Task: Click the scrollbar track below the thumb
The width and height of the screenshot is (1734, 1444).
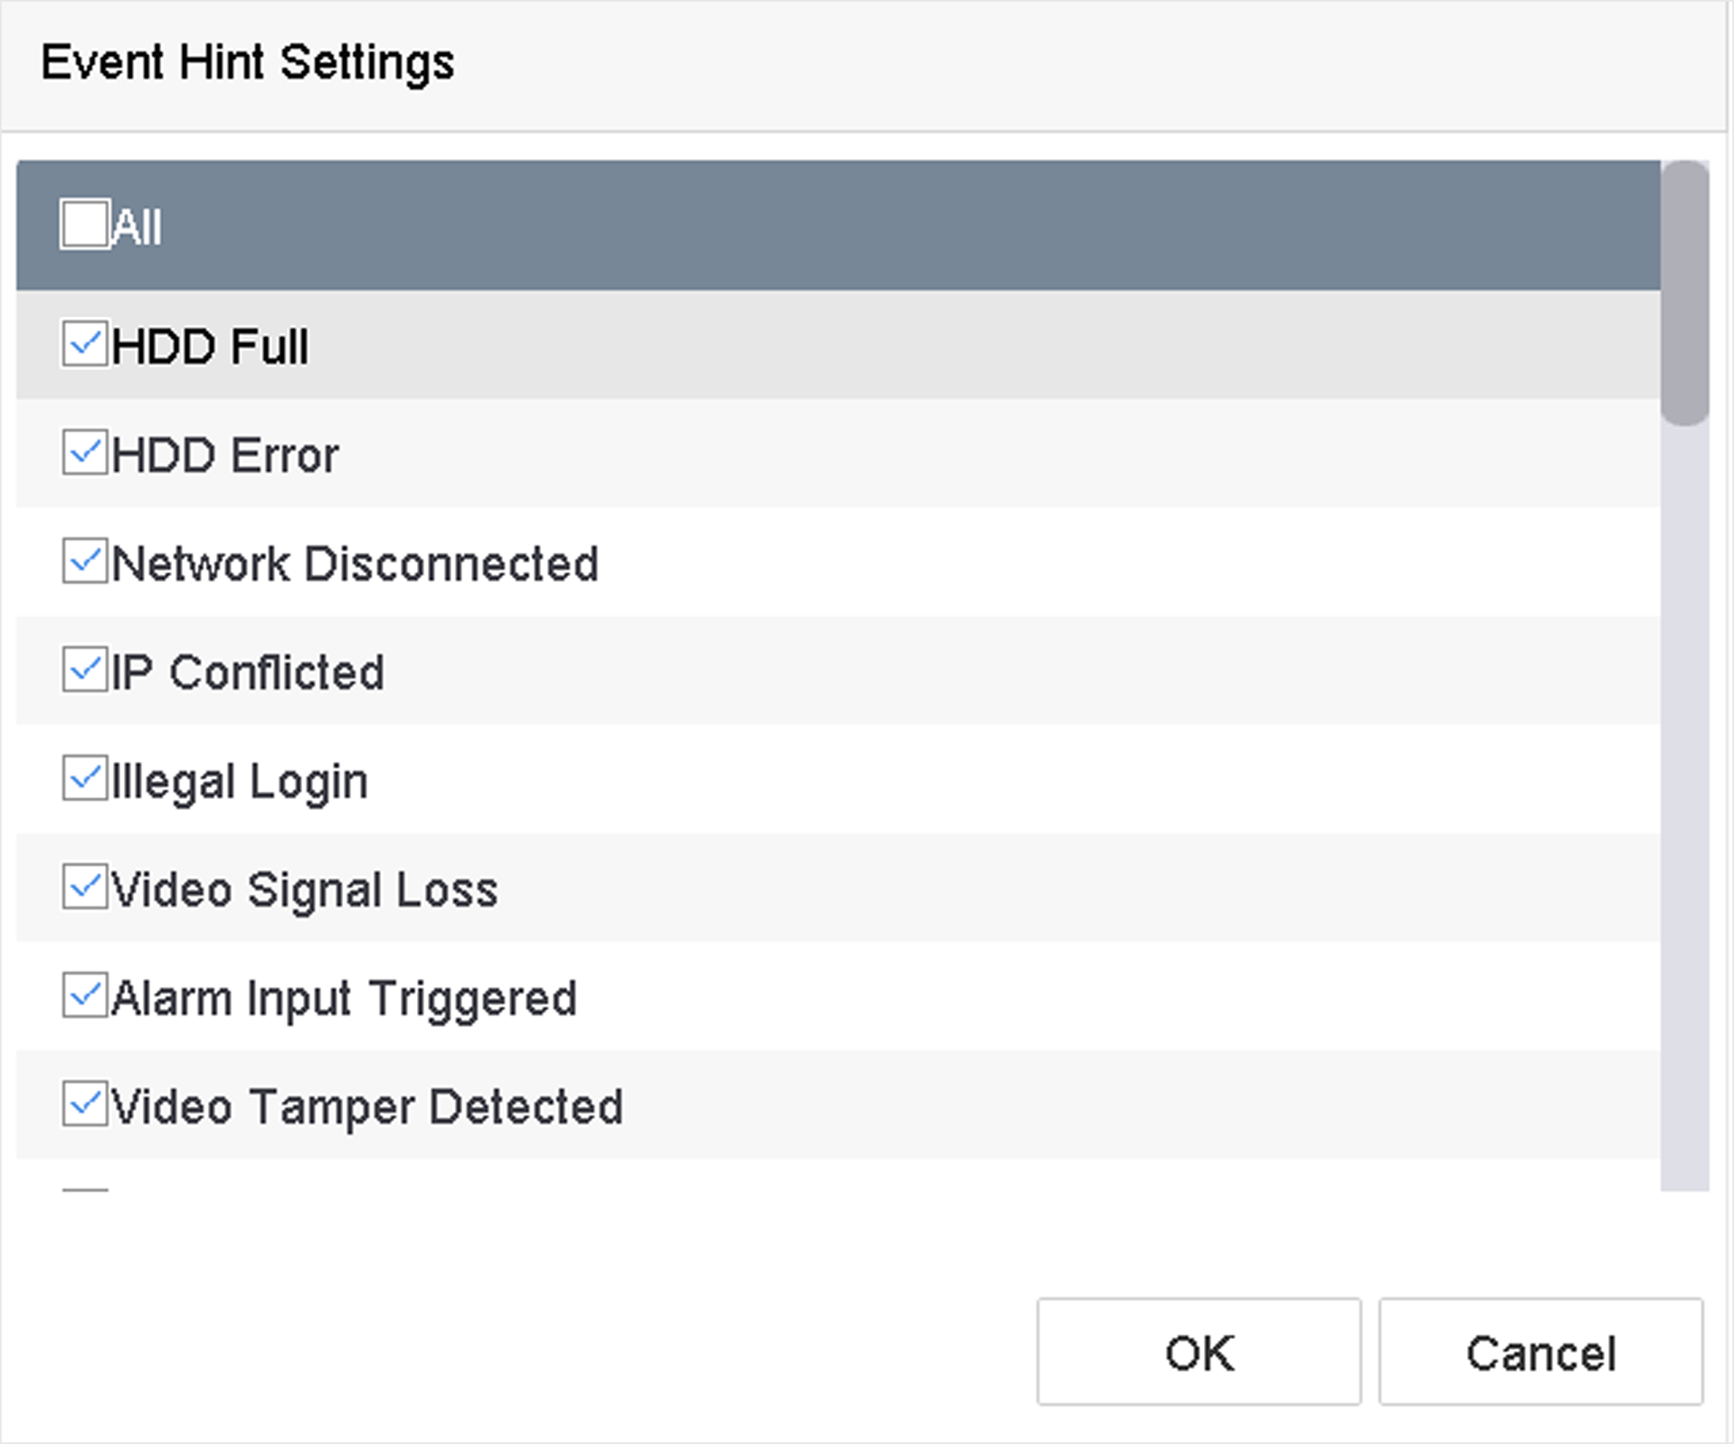Action: 1685,805
